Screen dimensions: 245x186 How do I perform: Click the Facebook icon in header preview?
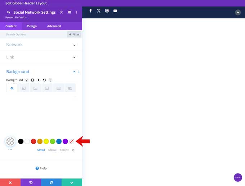(90, 11)
